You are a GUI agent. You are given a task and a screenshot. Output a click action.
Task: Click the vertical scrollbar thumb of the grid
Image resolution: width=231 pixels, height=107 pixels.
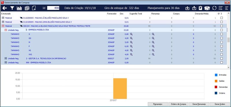click(228, 40)
